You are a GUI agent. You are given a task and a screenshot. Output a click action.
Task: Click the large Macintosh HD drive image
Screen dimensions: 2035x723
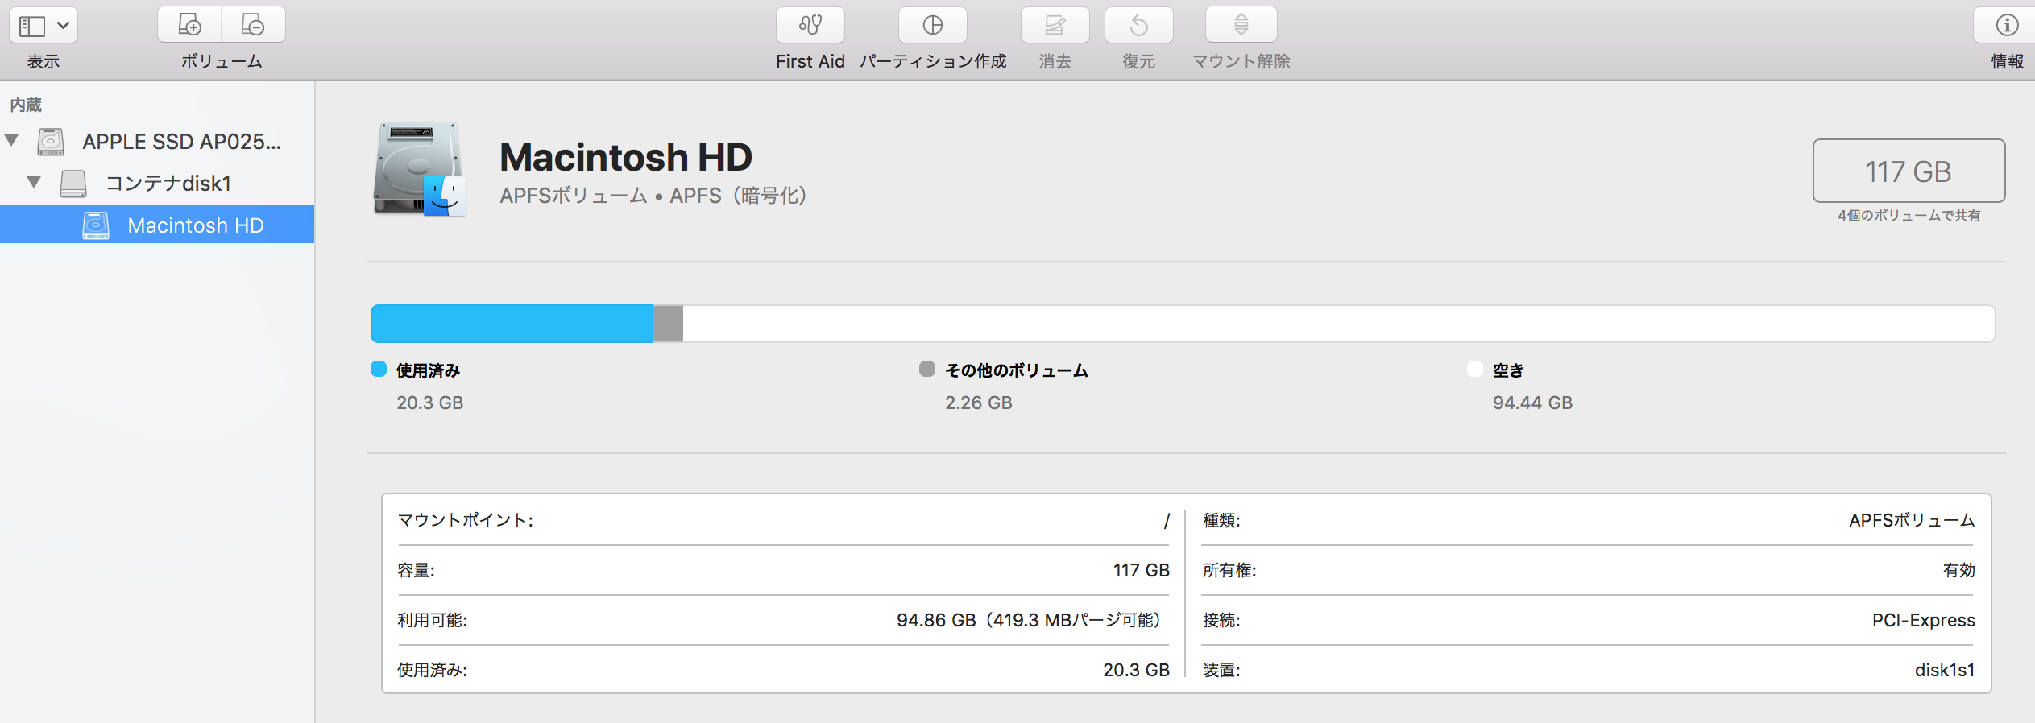click(419, 170)
